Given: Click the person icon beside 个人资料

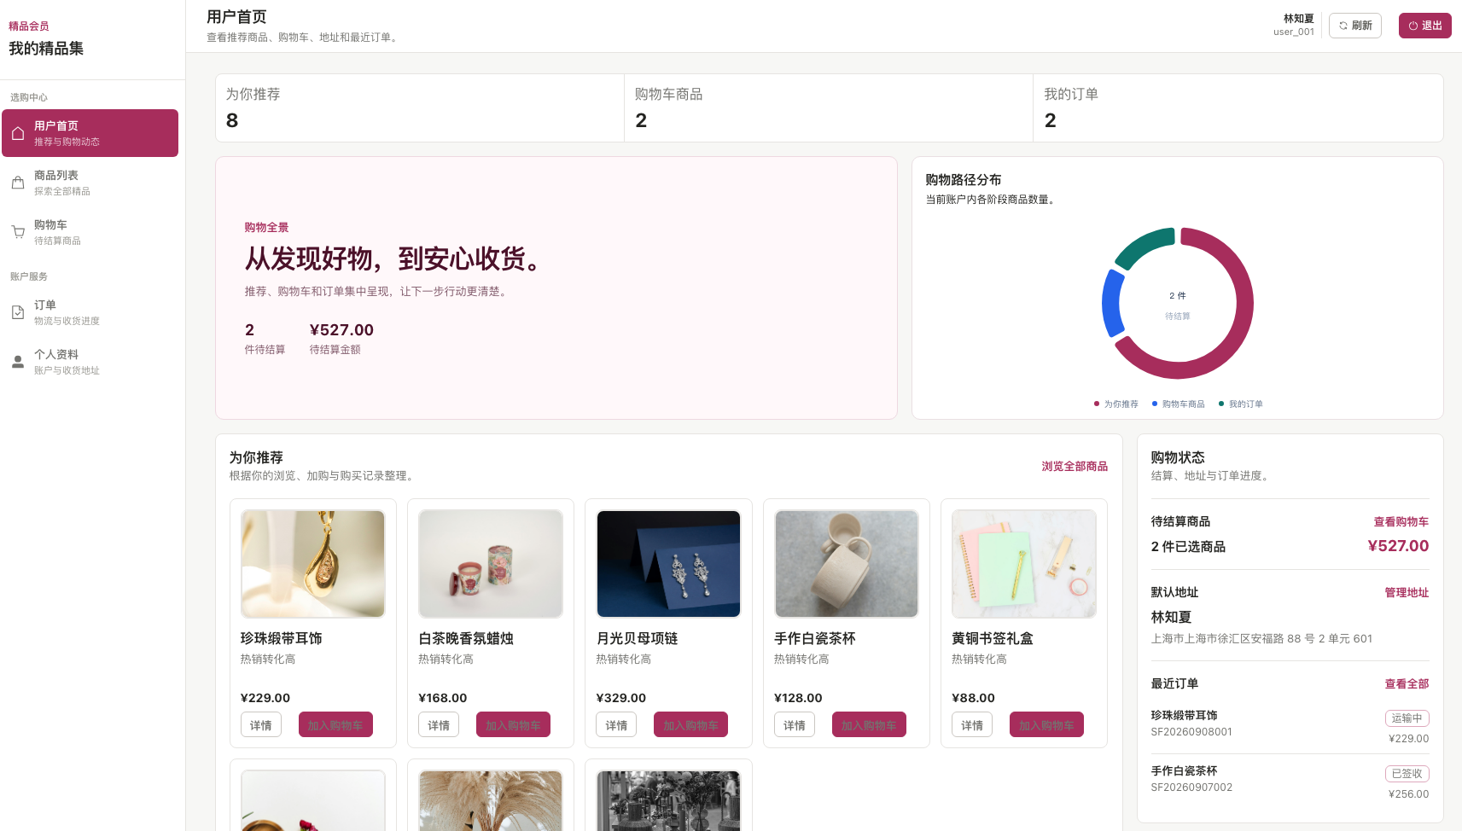Looking at the screenshot, I should [x=18, y=362].
